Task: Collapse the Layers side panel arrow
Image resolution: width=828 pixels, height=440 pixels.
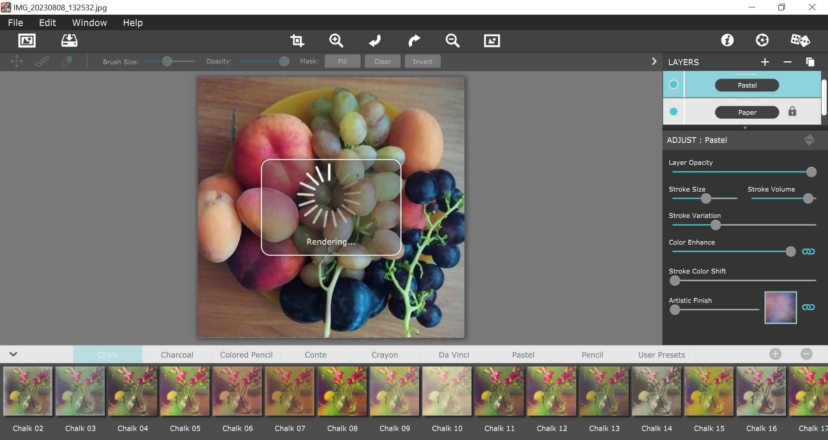Action: 654,62
